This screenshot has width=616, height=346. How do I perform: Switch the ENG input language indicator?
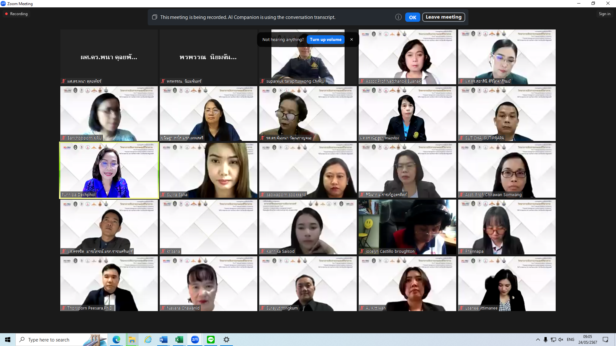tap(570, 340)
